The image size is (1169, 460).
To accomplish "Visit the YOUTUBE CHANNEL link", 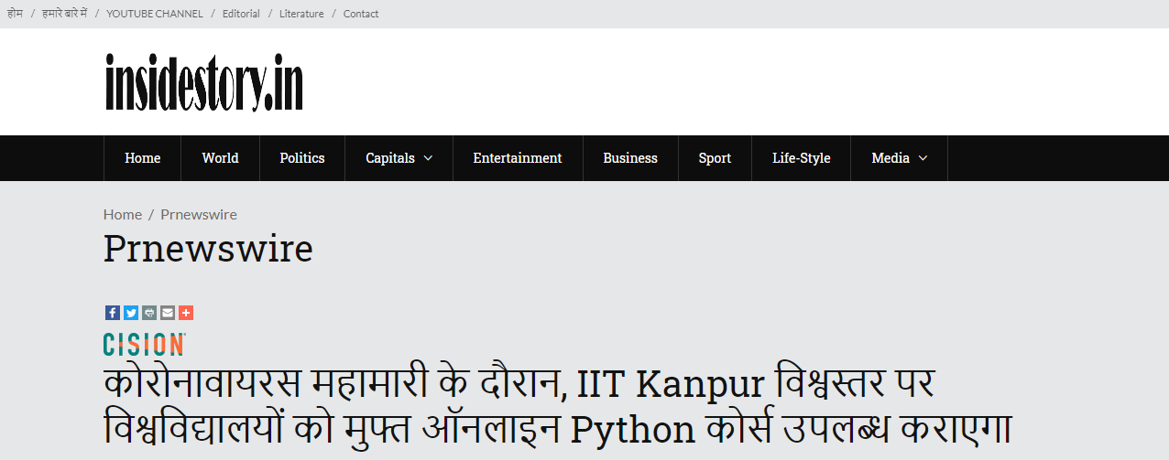I will [155, 14].
